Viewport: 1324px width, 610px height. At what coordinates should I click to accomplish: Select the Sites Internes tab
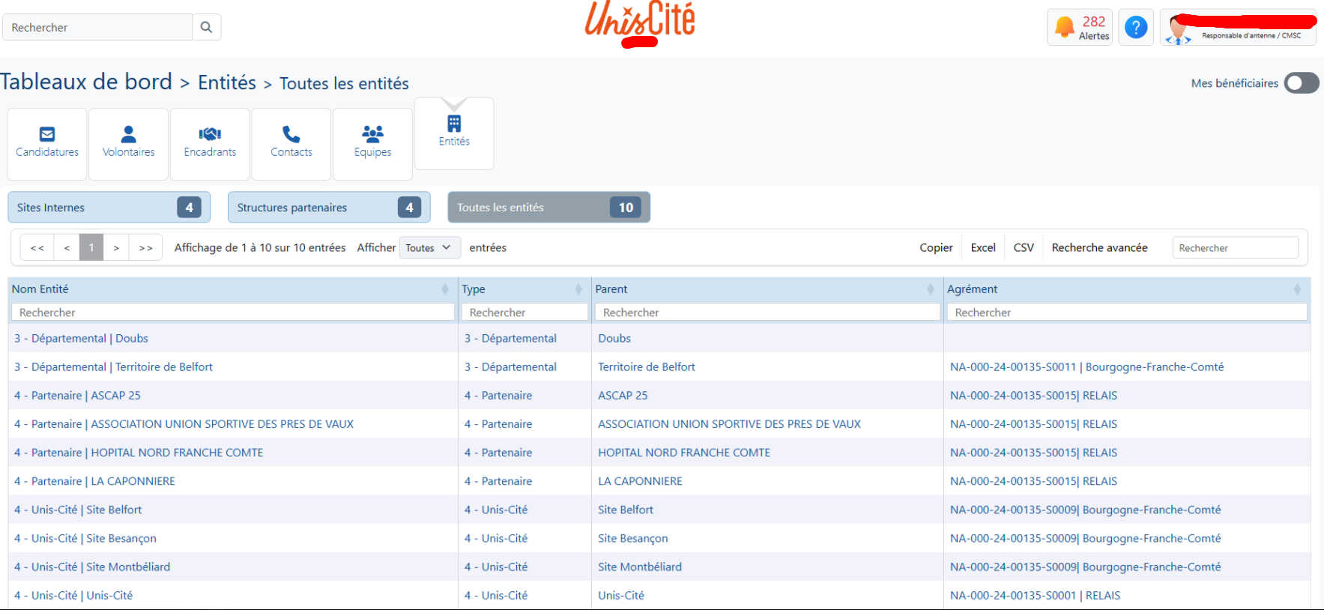(109, 208)
